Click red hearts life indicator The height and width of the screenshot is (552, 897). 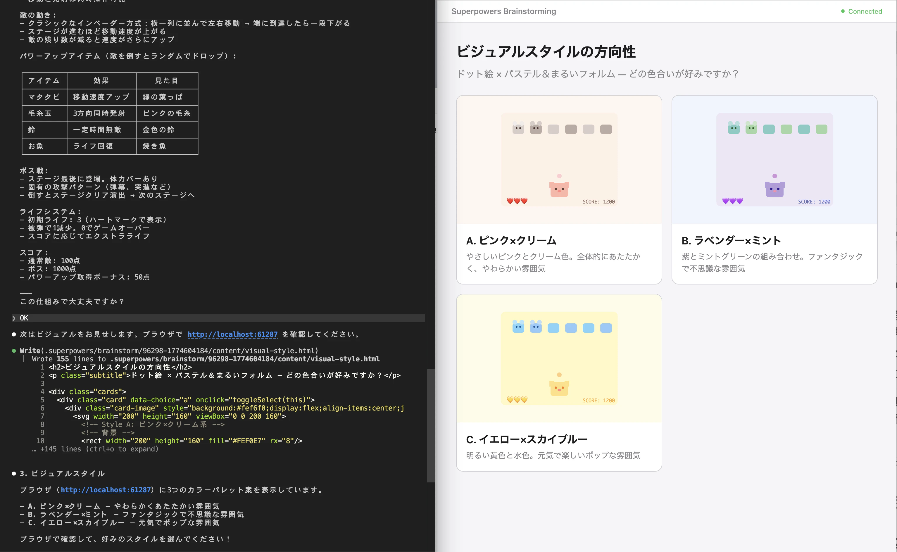tap(517, 201)
